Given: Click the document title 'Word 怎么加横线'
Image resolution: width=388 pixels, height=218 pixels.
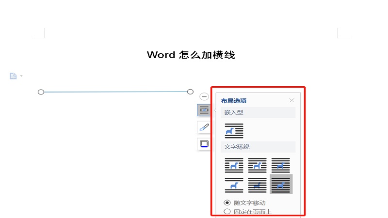Looking at the screenshot, I should pyautogui.click(x=191, y=55).
